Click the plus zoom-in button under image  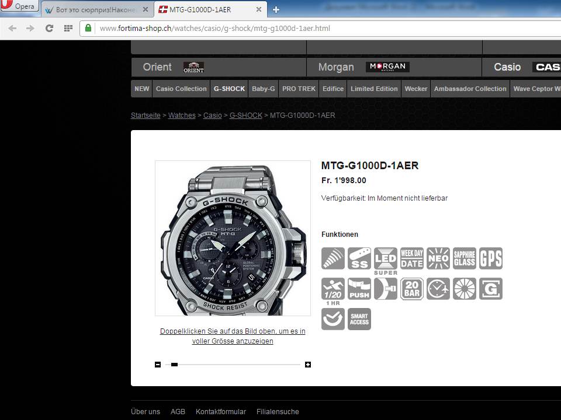[x=308, y=365]
